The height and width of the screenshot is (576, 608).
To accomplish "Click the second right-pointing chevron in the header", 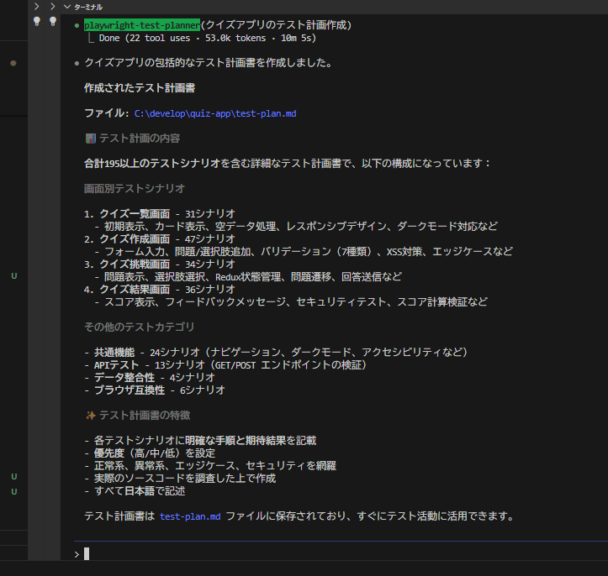I will [53, 6].
